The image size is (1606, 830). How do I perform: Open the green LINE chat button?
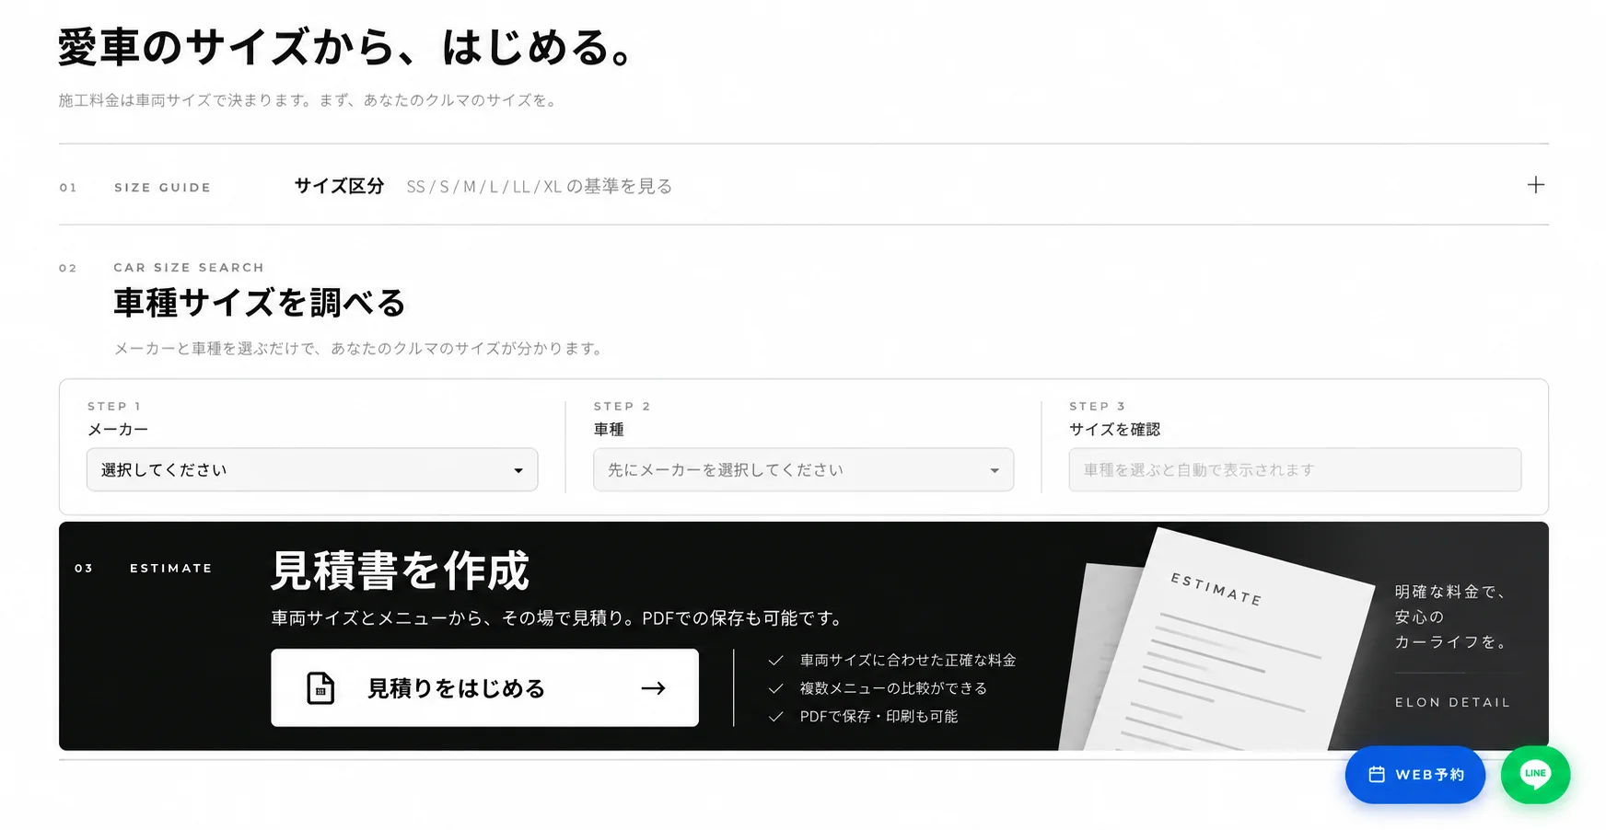point(1535,775)
